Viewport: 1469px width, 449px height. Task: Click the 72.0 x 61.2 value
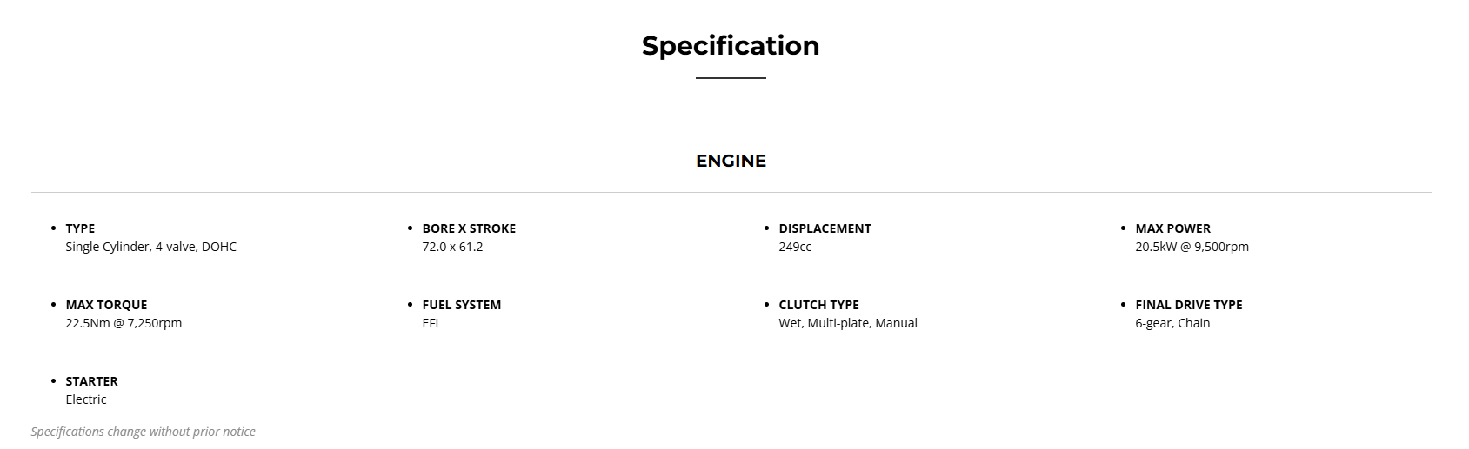(x=452, y=247)
